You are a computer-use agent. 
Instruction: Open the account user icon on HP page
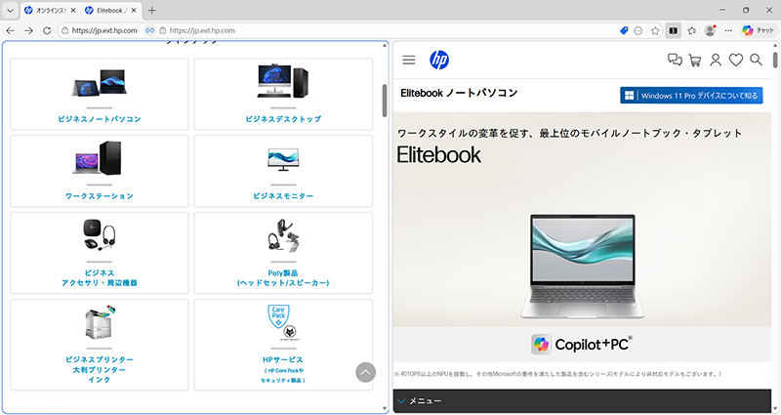716,60
